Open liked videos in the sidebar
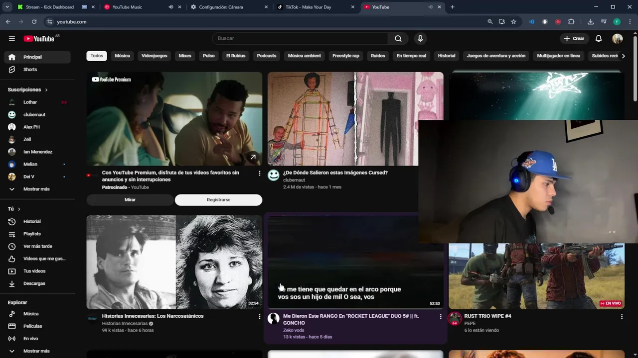Image resolution: width=638 pixels, height=358 pixels. click(x=37, y=259)
